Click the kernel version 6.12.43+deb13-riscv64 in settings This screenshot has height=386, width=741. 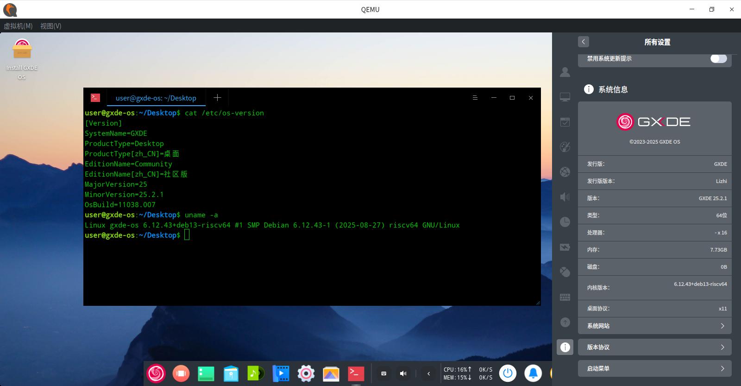pos(700,284)
